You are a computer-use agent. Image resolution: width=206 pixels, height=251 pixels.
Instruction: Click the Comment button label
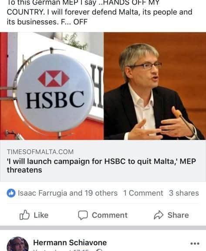click(110, 215)
